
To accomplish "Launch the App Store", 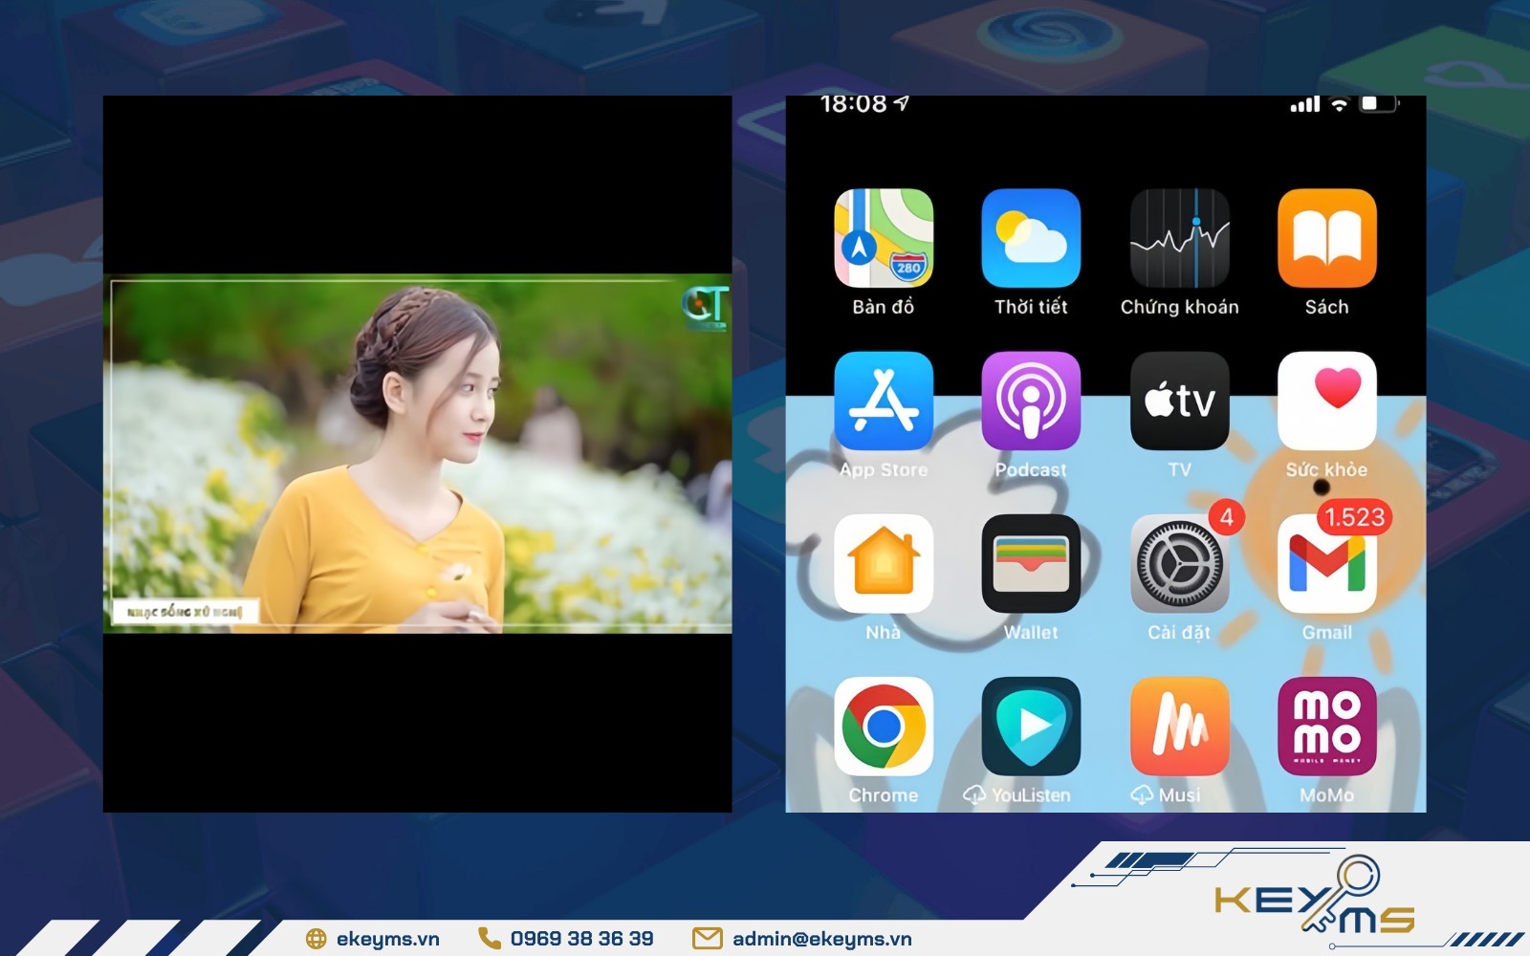I will [x=884, y=401].
